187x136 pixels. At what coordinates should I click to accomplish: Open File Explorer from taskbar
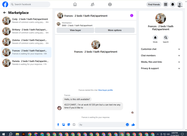(x=17, y=134)
